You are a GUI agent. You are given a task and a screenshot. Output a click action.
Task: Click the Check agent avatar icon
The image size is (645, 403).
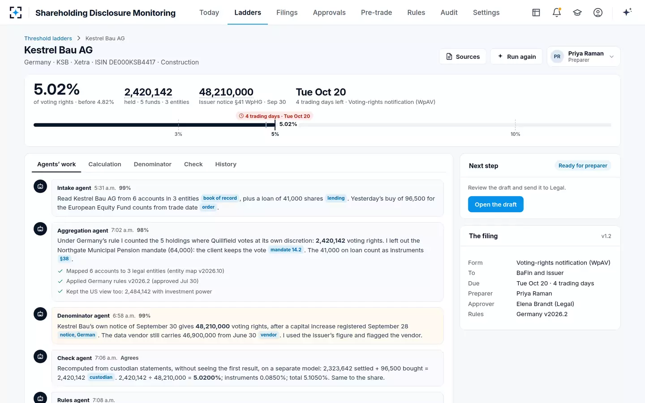[x=40, y=356]
